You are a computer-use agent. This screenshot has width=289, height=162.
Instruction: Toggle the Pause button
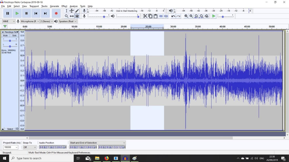pyautogui.click(x=8, y=13)
